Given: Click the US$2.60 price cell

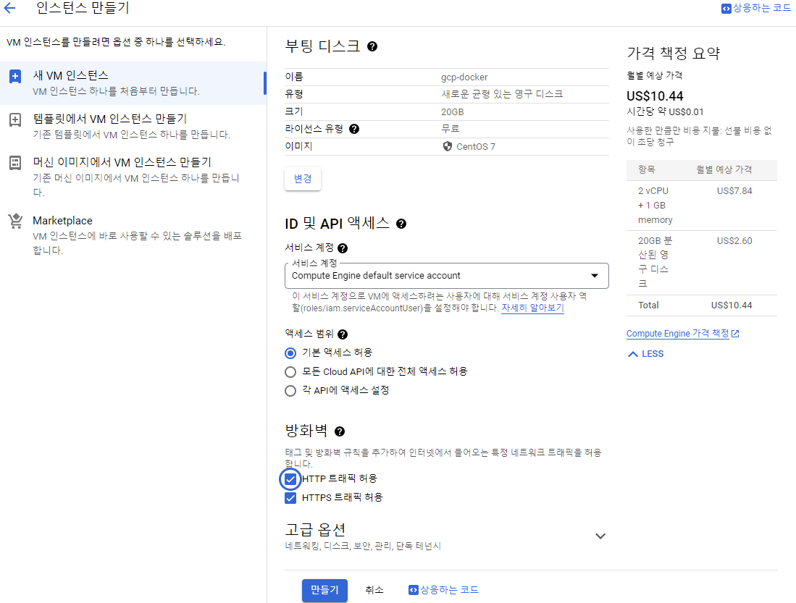Looking at the screenshot, I should [734, 240].
